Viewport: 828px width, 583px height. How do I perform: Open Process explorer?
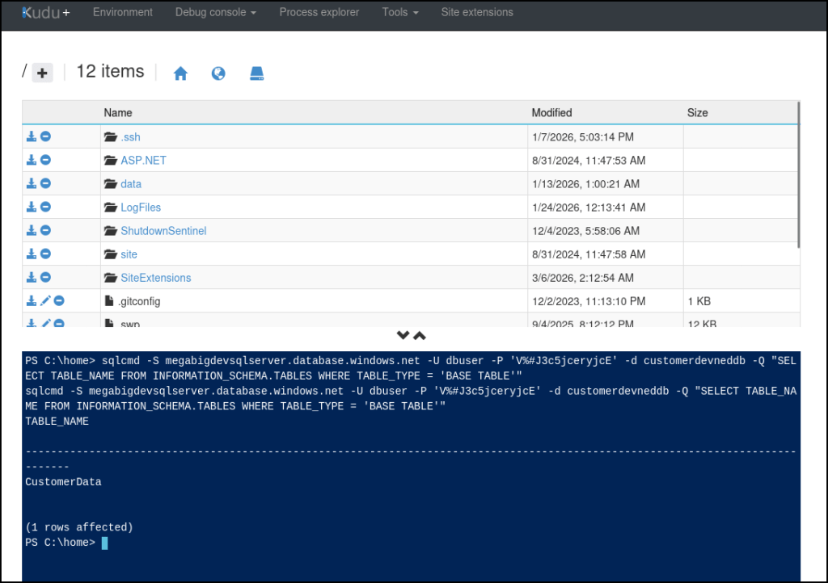(x=319, y=12)
